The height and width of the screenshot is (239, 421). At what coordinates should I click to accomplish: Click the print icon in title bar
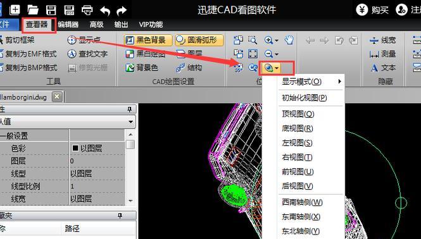pos(87,10)
